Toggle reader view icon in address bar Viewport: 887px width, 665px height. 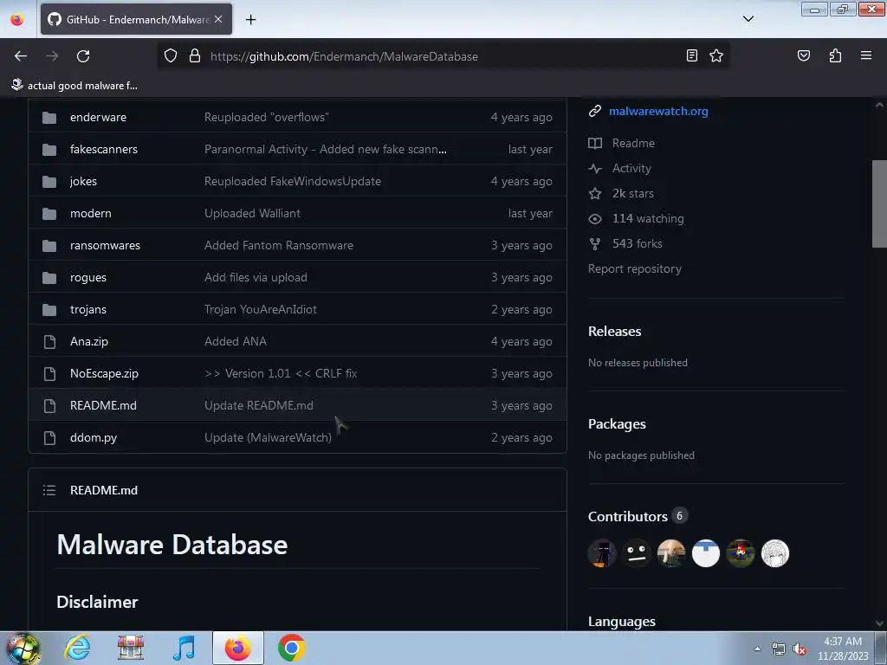tap(691, 55)
